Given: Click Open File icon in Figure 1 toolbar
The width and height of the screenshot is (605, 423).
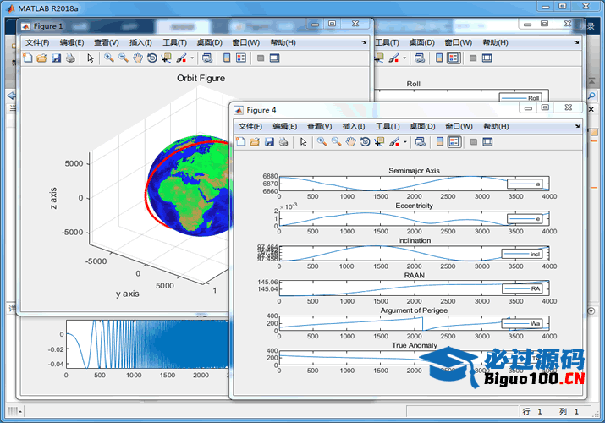Looking at the screenshot, I should [x=41, y=58].
